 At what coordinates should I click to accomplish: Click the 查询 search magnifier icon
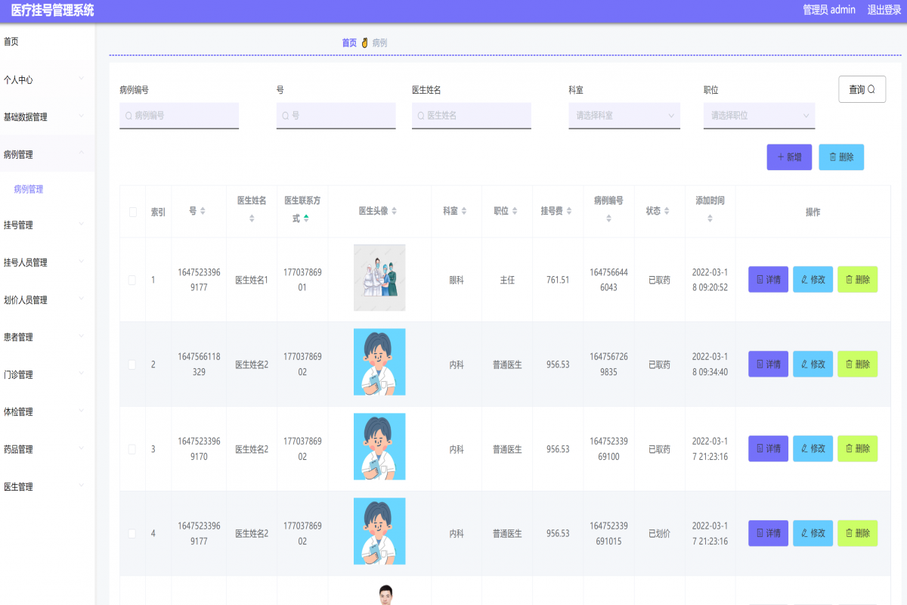tap(871, 88)
